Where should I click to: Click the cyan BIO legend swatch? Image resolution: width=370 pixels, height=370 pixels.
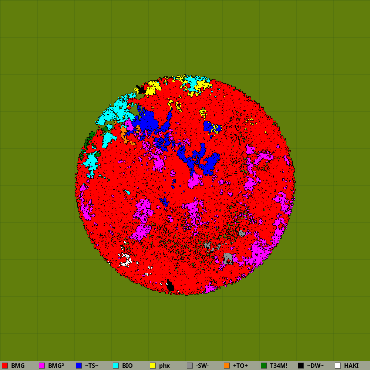click(116, 366)
